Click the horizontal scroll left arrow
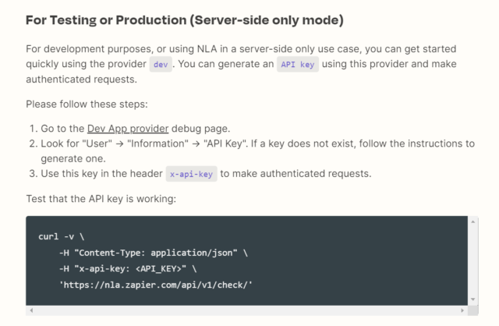This screenshot has width=499, height=326. (31, 310)
